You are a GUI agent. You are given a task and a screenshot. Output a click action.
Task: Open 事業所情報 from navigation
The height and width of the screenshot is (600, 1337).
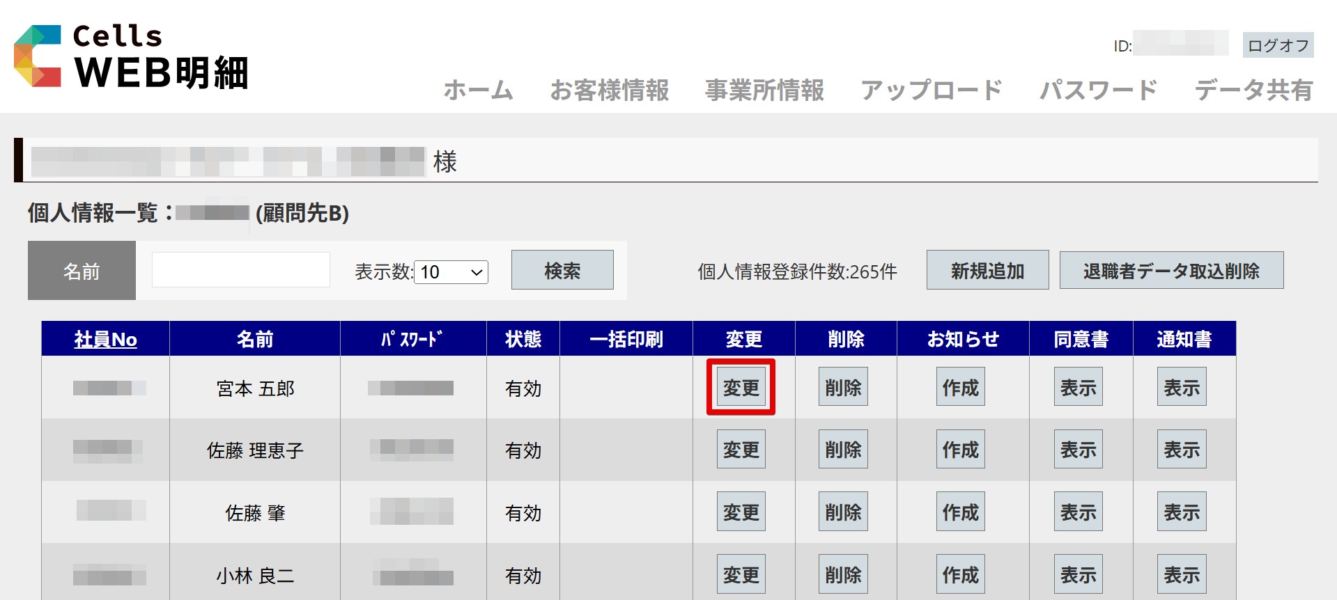764,90
